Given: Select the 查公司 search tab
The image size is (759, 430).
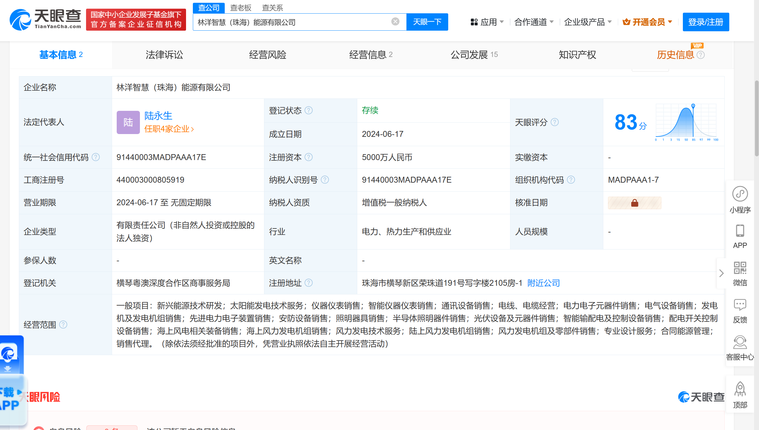Looking at the screenshot, I should (209, 8).
